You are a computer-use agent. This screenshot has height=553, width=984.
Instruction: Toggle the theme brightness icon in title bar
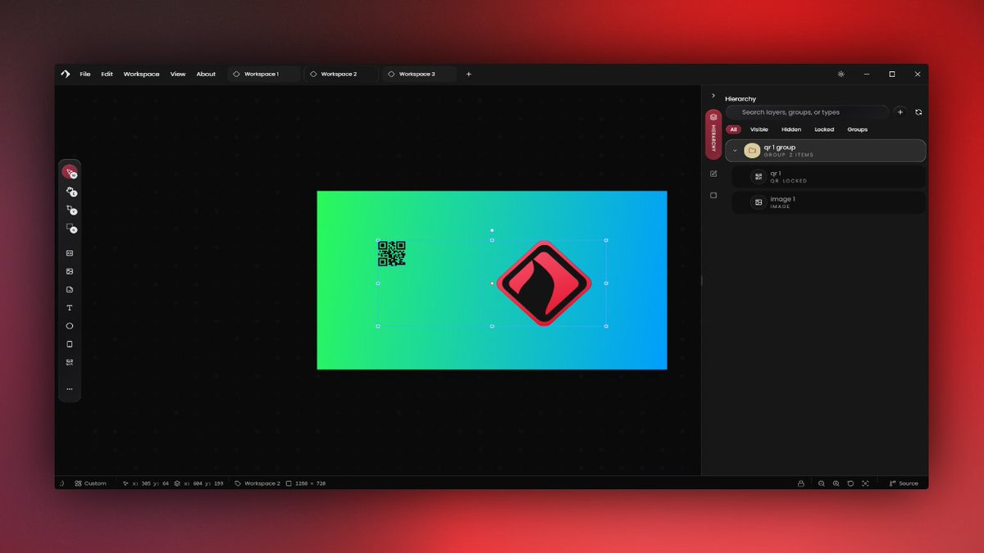point(840,74)
